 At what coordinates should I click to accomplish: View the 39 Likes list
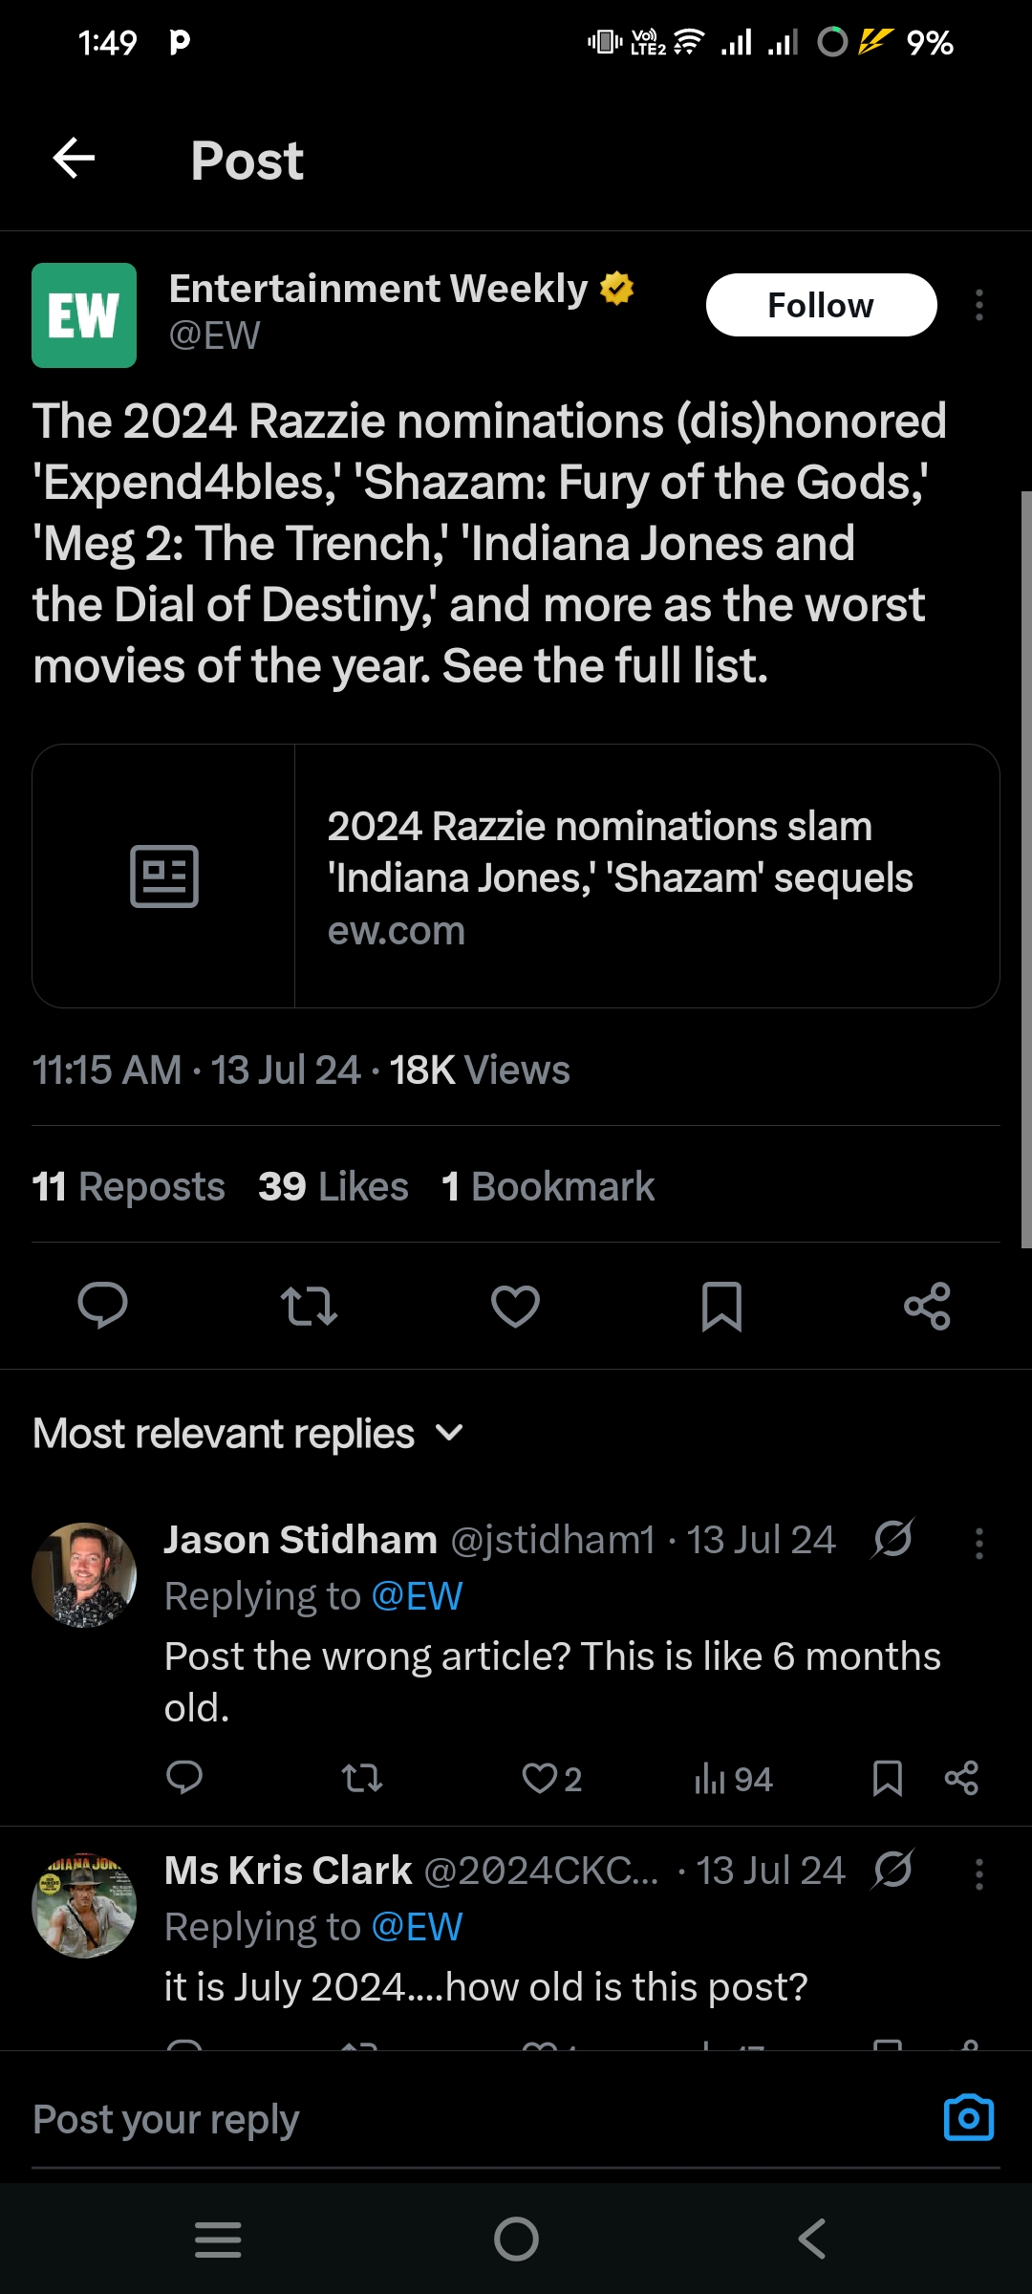(333, 1186)
